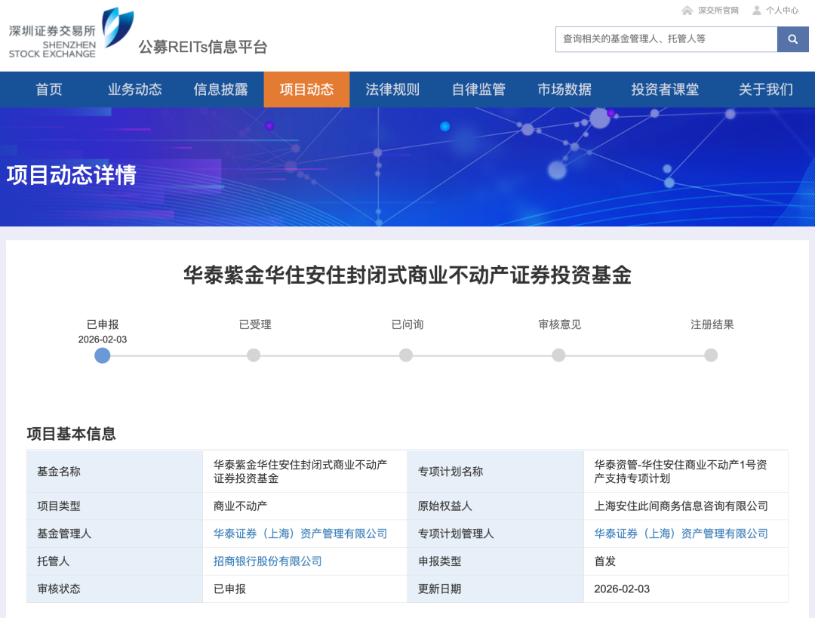815x618 pixels.
Task: Click the 专项计划管理人 label cell
Action: tap(495, 533)
